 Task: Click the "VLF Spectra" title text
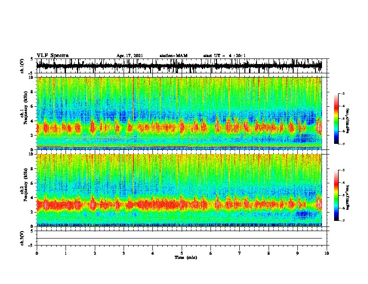pyautogui.click(x=53, y=56)
